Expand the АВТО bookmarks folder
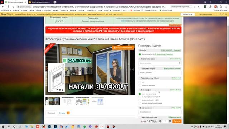Viewport: 229px width, 129px height. pos(126,10)
